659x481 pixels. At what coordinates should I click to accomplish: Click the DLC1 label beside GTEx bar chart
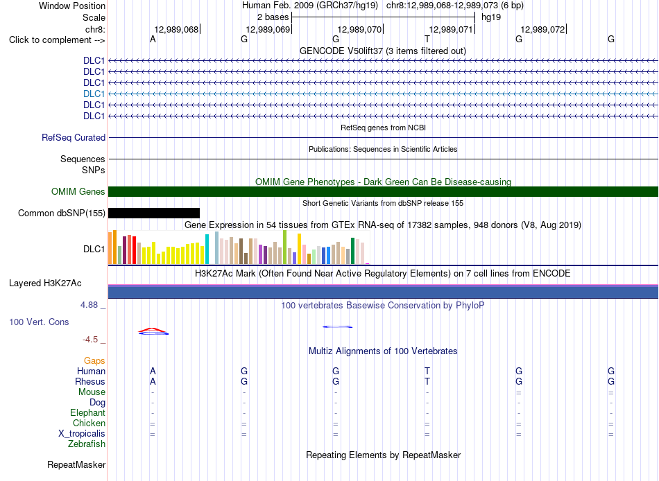[x=94, y=249]
